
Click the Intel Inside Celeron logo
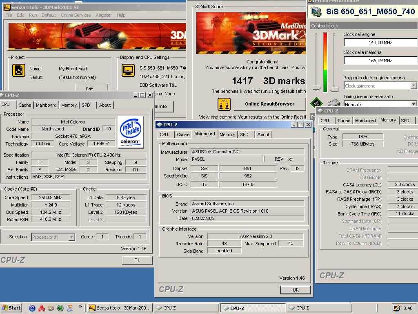(130, 132)
